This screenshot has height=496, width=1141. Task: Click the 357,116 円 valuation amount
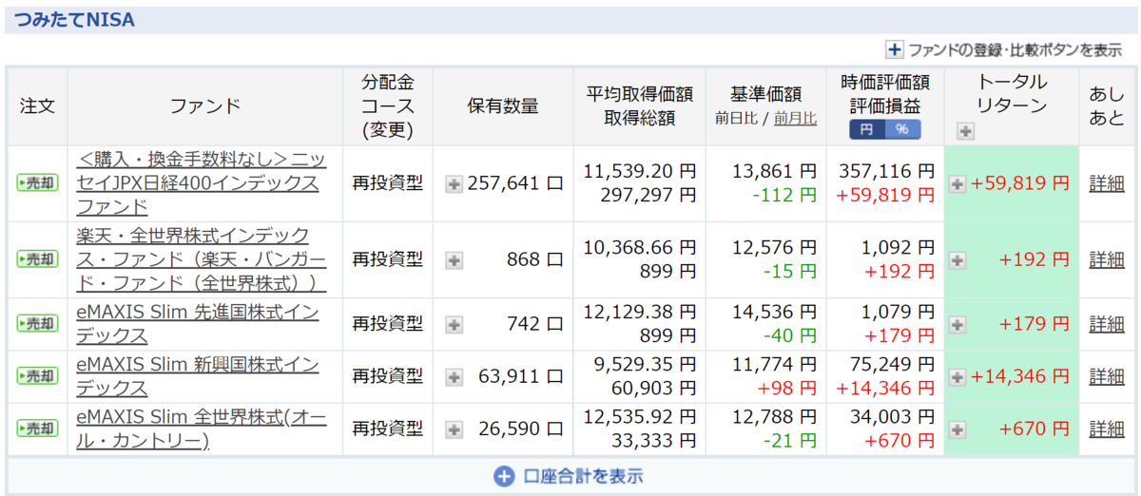tap(887, 172)
